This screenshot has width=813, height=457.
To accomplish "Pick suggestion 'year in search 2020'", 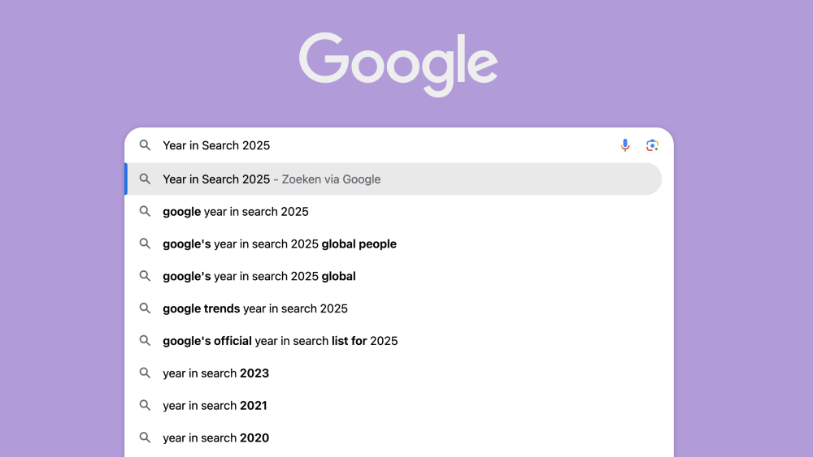I will tap(215, 438).
